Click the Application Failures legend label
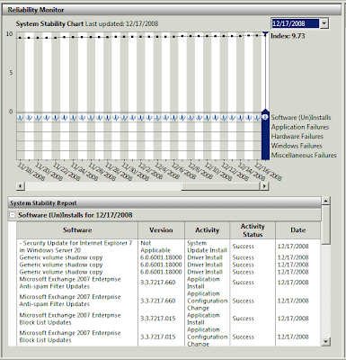Image resolution: width=346 pixels, height=360 pixels. pos(300,127)
